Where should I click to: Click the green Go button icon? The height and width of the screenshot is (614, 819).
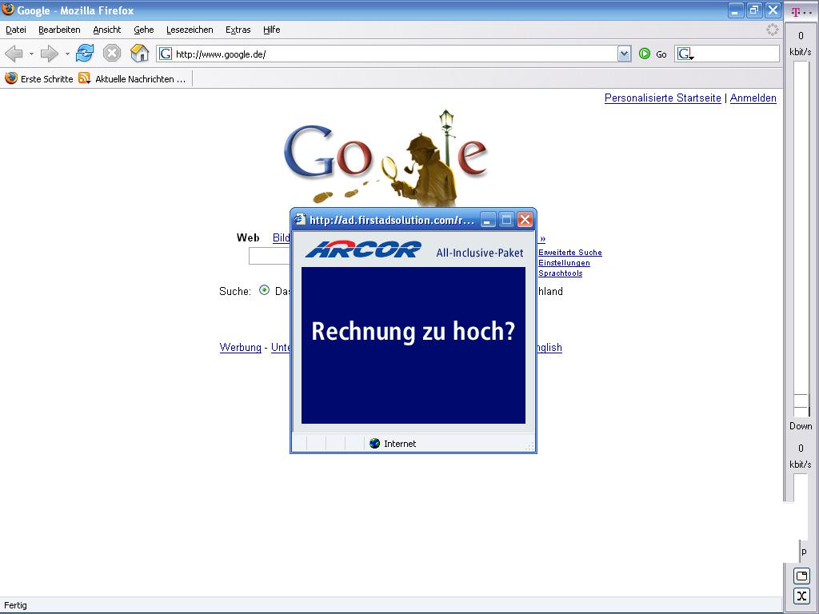tap(645, 54)
